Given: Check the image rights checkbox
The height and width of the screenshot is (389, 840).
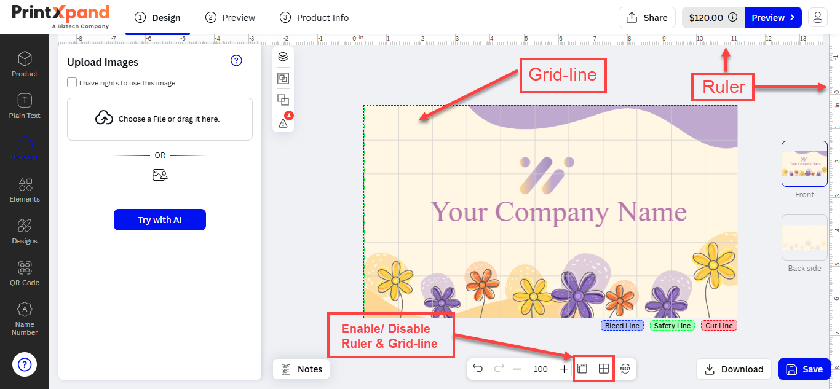Looking at the screenshot, I should [x=72, y=83].
